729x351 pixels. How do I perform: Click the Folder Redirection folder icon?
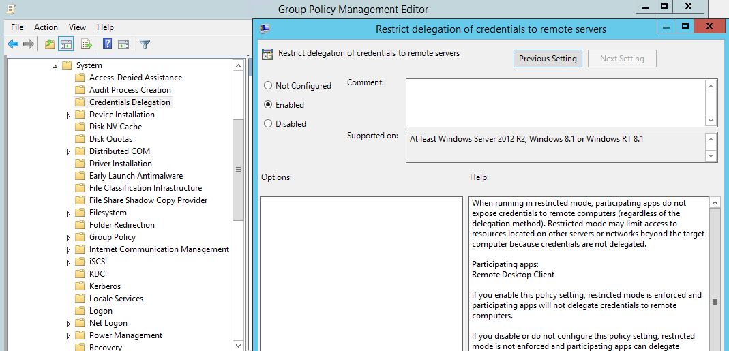point(80,225)
